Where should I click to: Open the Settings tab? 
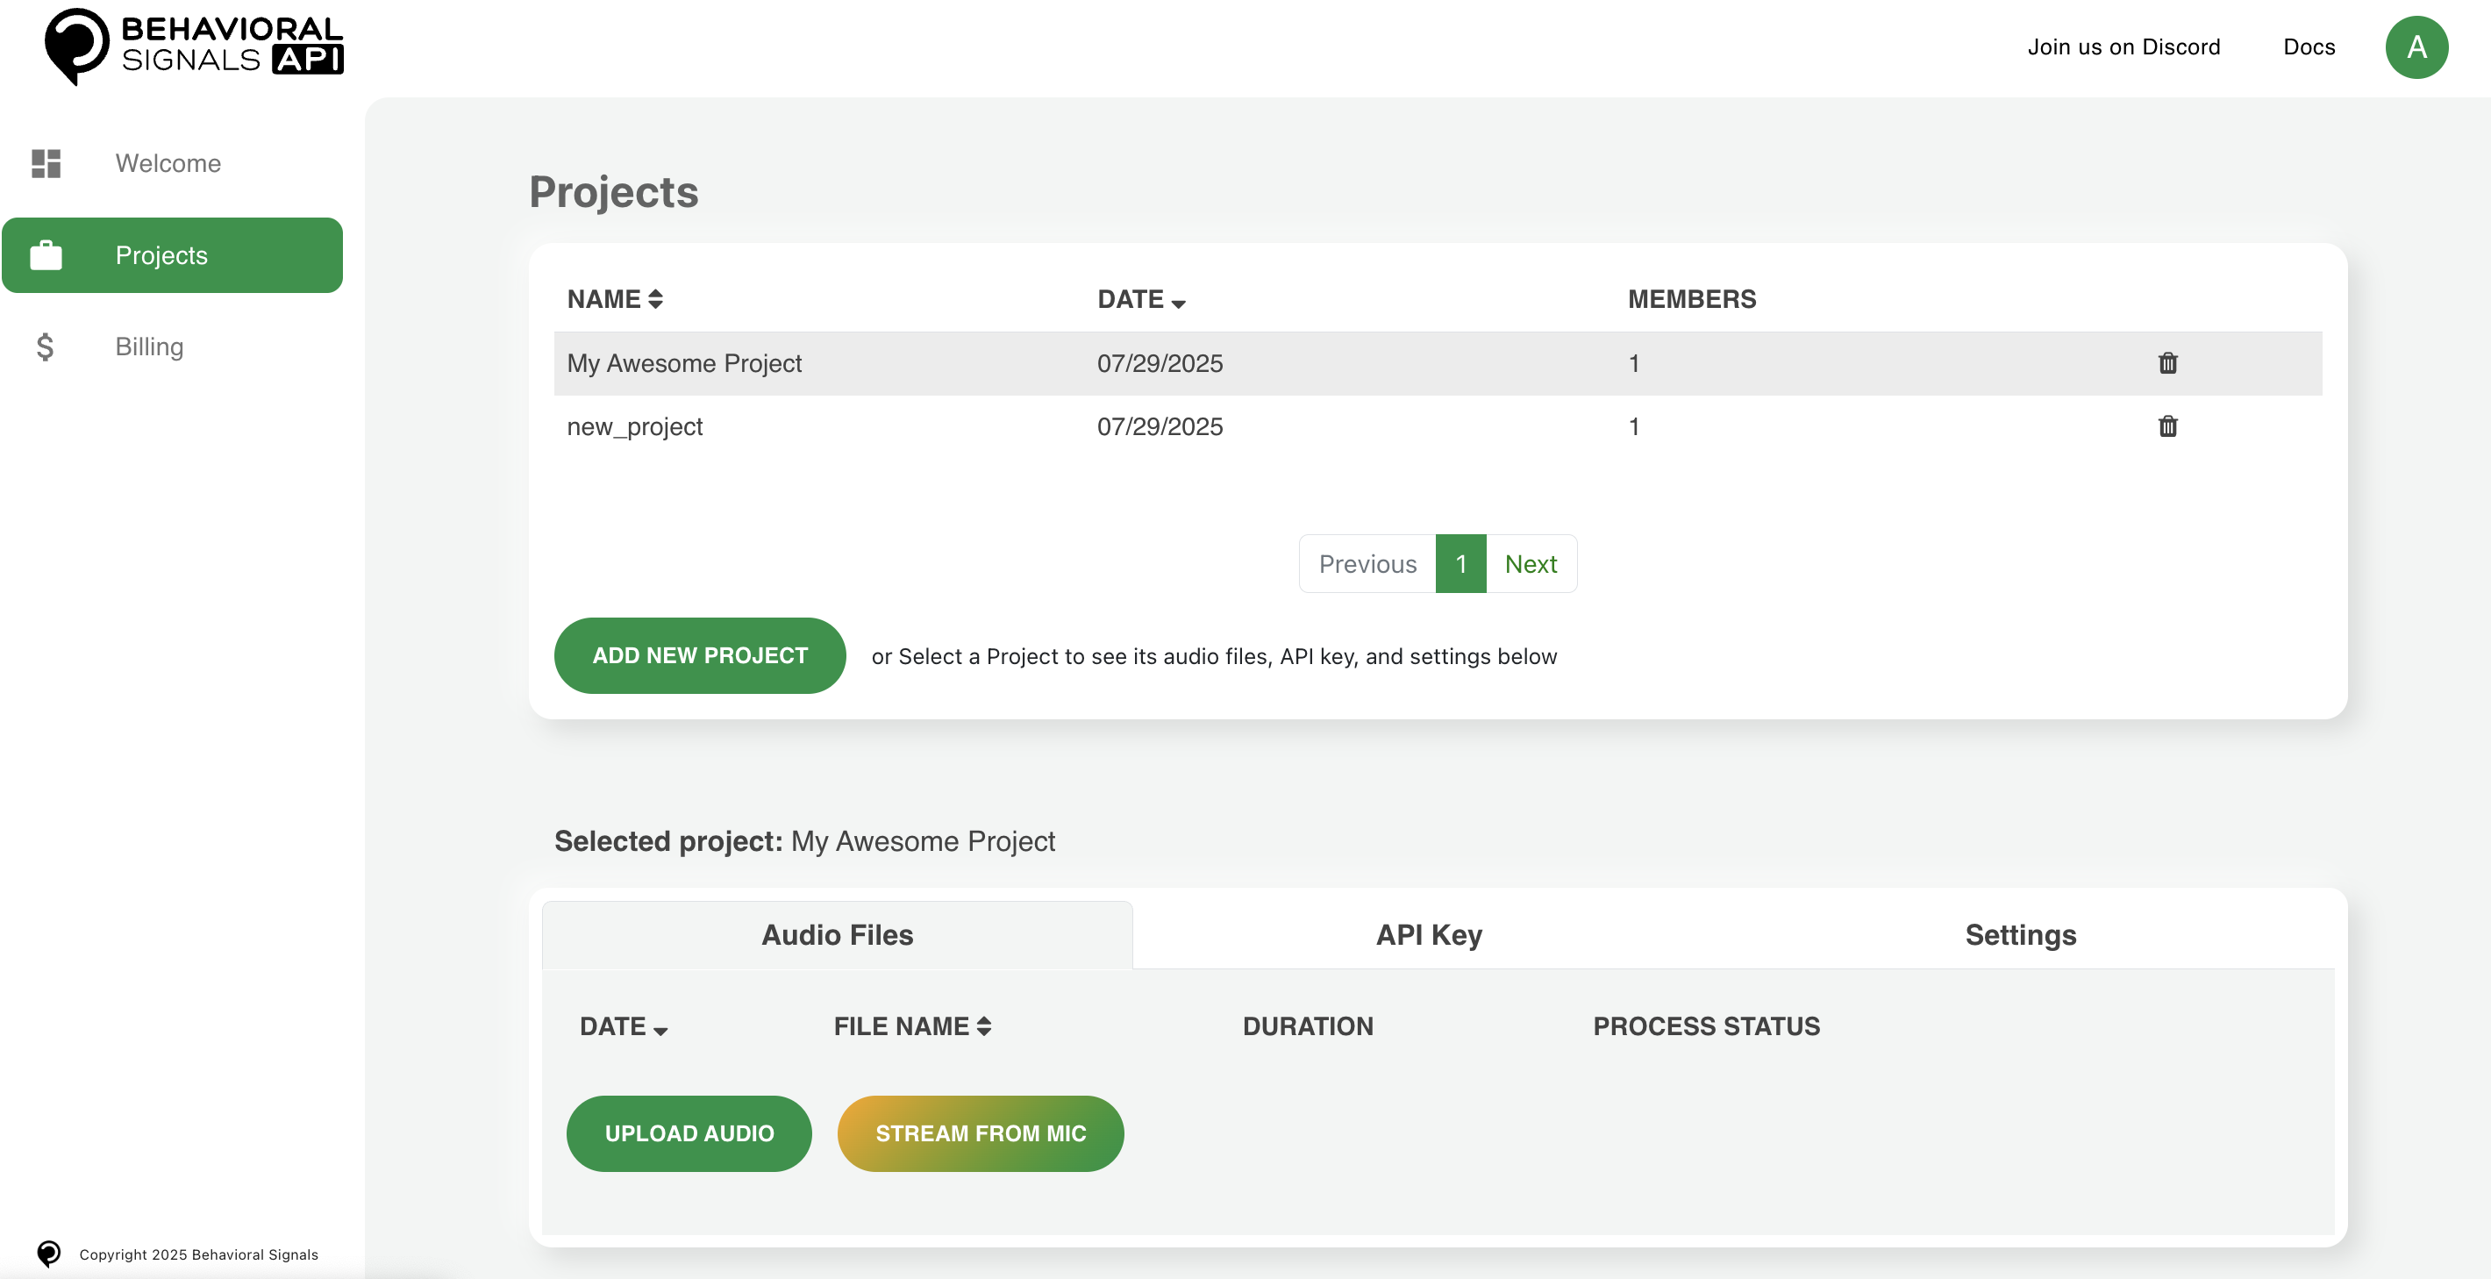click(2019, 934)
